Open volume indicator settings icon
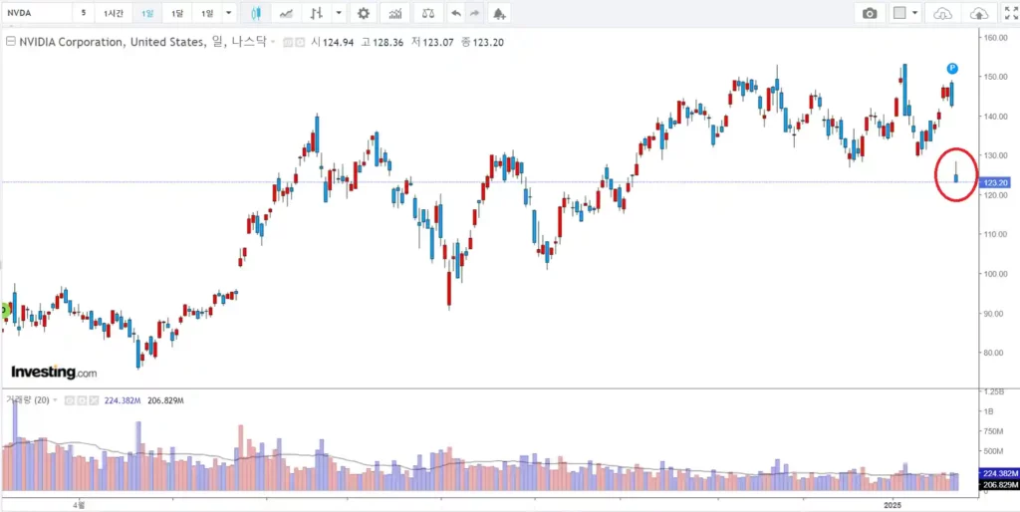 point(82,400)
